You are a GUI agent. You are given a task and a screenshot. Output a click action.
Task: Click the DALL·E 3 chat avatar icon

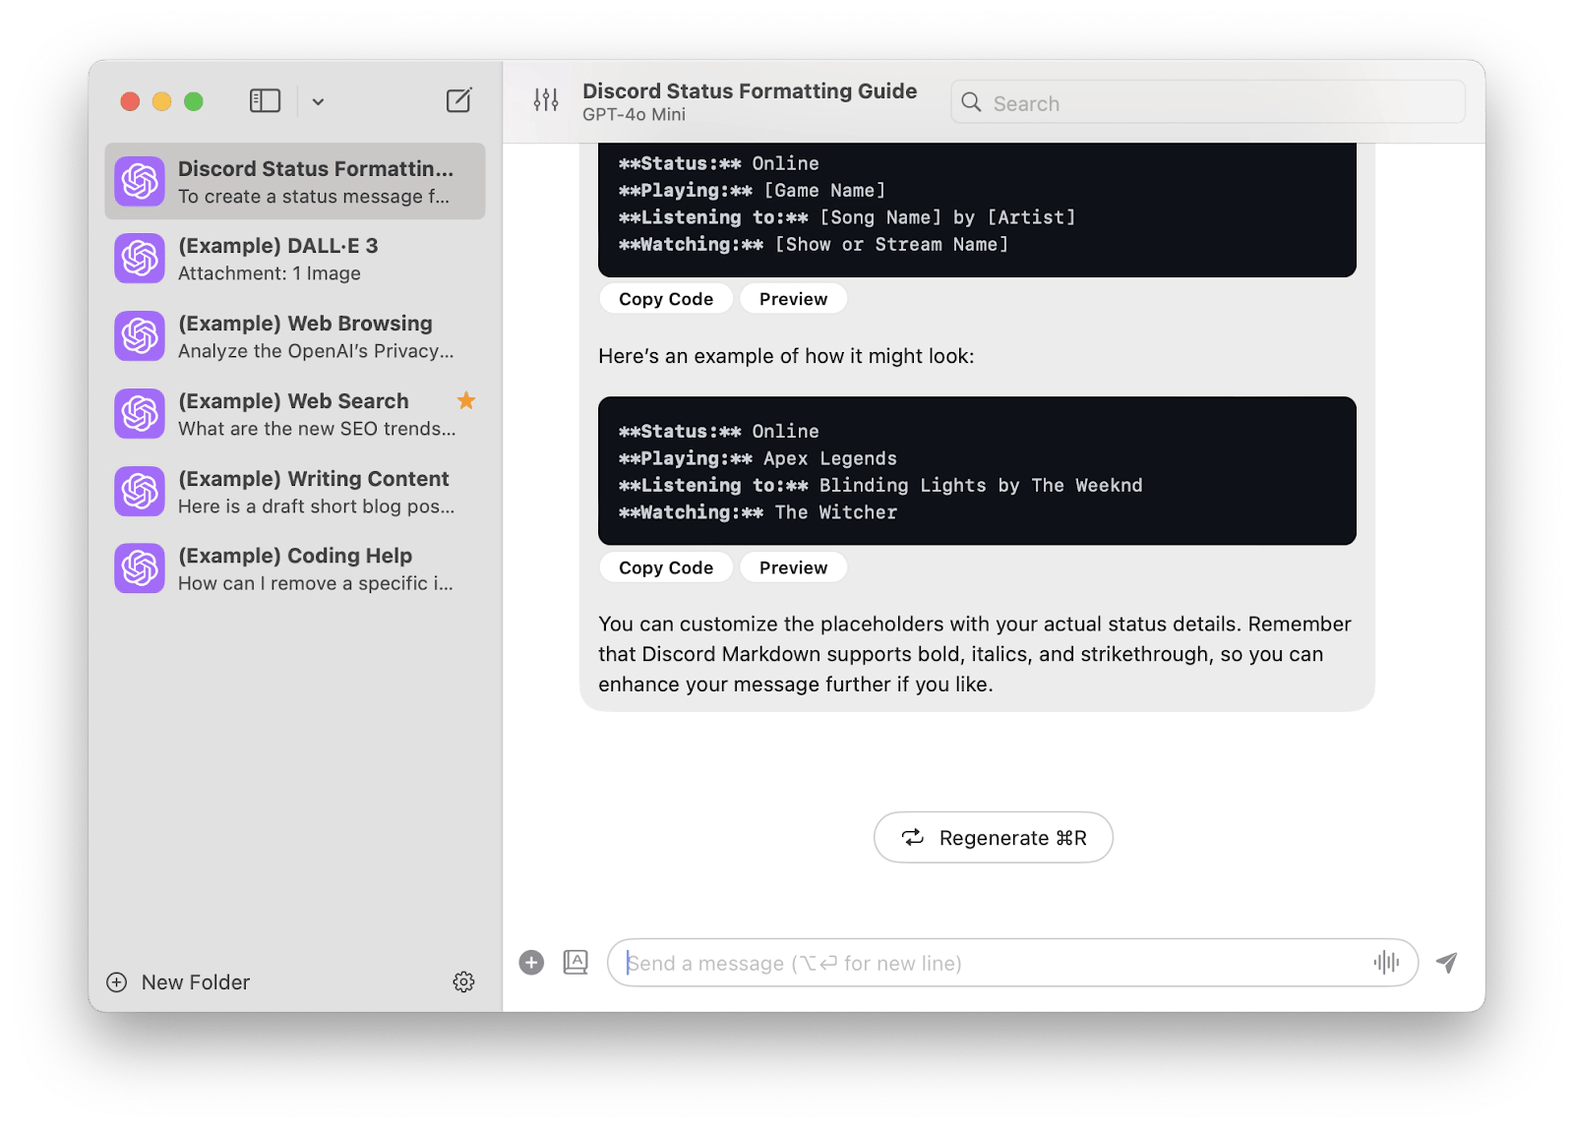[140, 259]
